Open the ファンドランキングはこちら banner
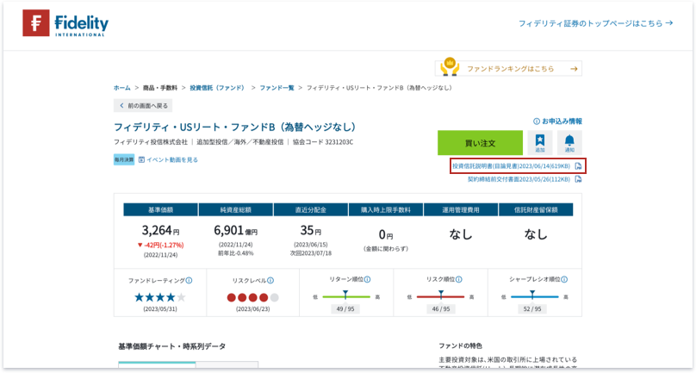The image size is (696, 373). coord(508,68)
